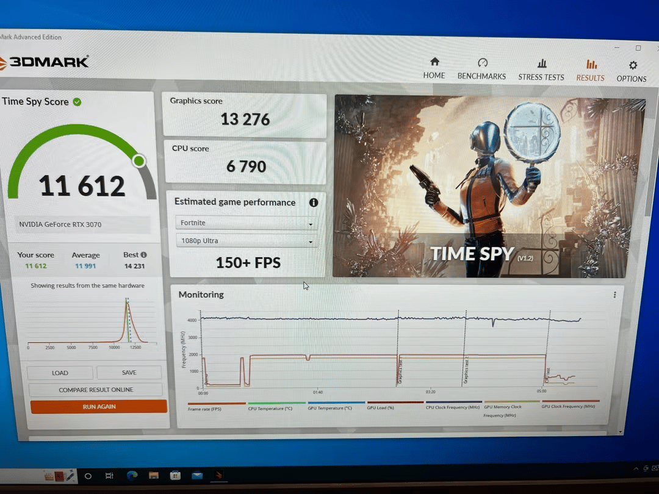Click the Monitoring section heading
659x494 pixels.
(201, 295)
